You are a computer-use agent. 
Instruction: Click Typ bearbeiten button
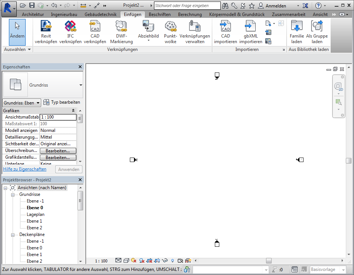click(62, 102)
